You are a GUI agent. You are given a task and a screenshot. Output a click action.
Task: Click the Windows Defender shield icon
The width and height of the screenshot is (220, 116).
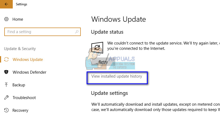6,72
